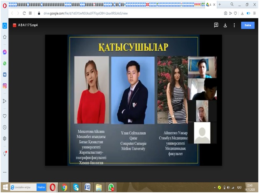Open a new browser tab with plus button
Screen dimensions: 259x193
coord(220,5)
